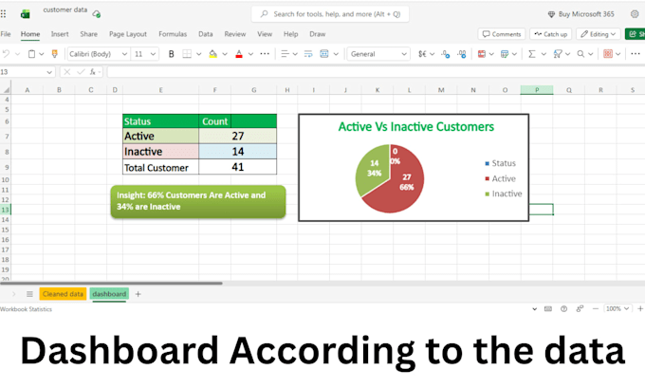The height and width of the screenshot is (388, 645).
Task: Click the Add-ins icon in ribbon
Action: tap(608, 54)
